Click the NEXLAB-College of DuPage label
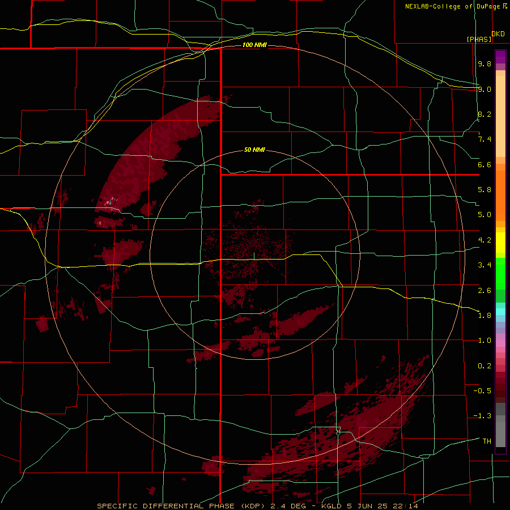 (452, 6)
